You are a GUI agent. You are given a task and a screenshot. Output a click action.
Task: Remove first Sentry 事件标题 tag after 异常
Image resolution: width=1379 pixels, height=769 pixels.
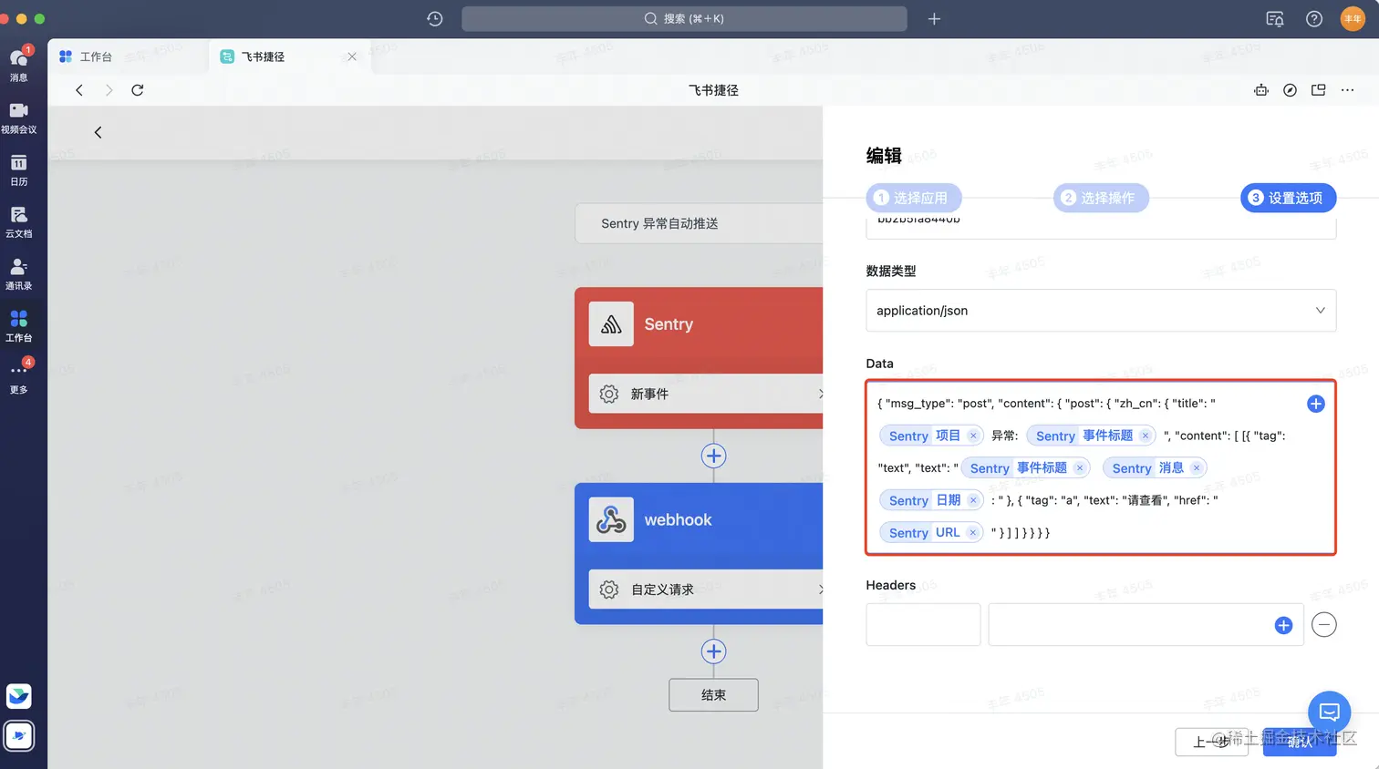tap(1146, 436)
